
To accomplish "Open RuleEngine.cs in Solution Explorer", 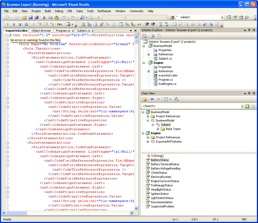I will [x=167, y=84].
